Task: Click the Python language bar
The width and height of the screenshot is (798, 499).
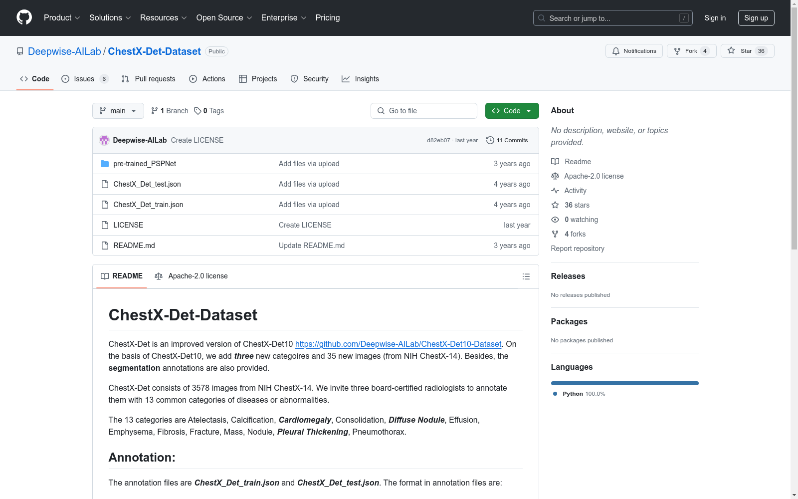Action: point(625,383)
